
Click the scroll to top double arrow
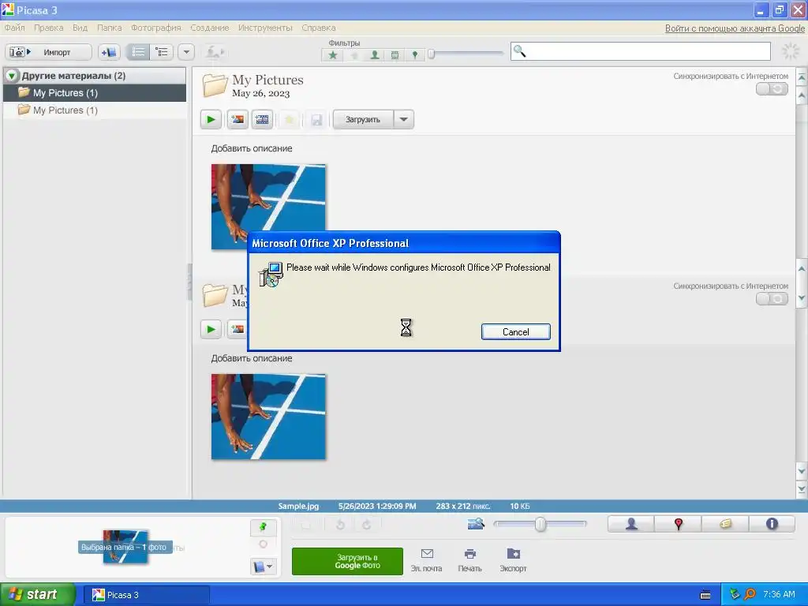(802, 77)
